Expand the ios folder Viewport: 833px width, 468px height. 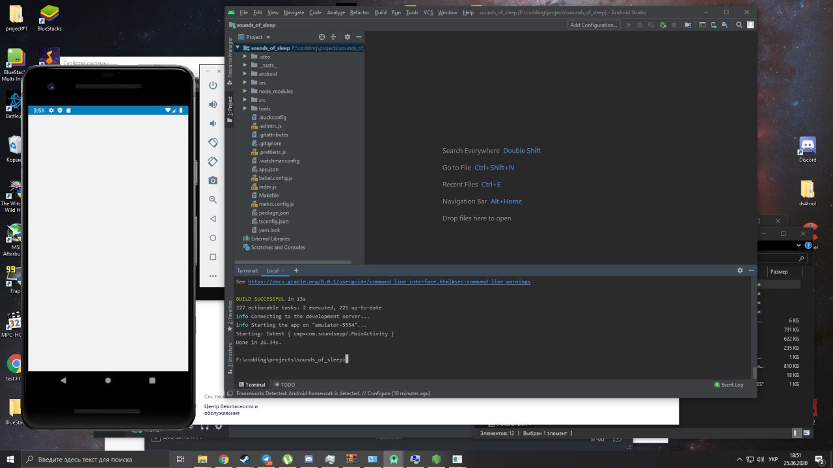tap(245, 83)
